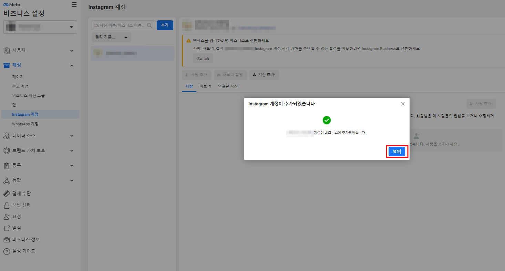This screenshot has width=505, height=271.
Task: Expand the 사용자 section chevron
Action: tap(72, 51)
